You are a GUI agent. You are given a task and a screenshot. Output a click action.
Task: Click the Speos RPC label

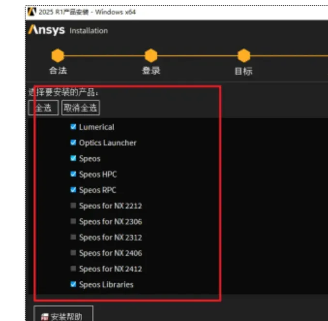(97, 190)
